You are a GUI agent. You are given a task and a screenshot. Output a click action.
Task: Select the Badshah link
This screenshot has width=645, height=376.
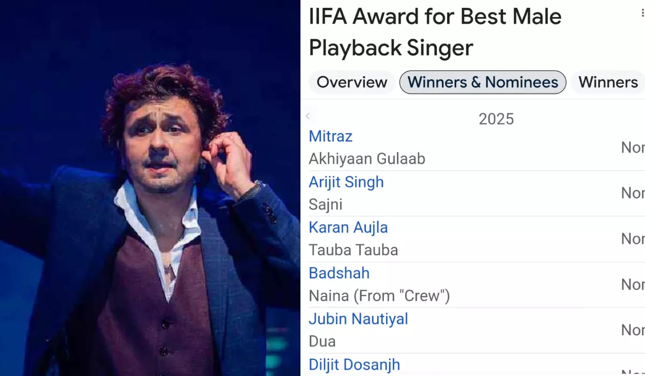pos(339,273)
